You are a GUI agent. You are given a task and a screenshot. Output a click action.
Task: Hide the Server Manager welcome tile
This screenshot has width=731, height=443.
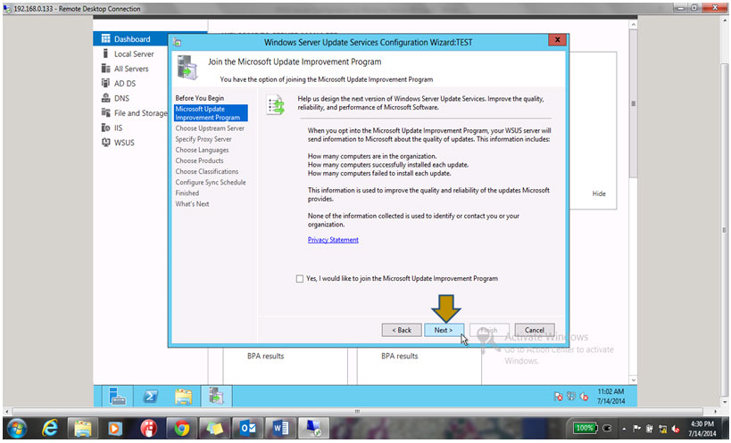(599, 193)
